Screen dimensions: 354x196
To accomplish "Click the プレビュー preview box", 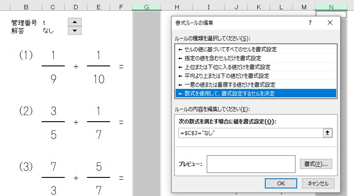I will (251, 164).
